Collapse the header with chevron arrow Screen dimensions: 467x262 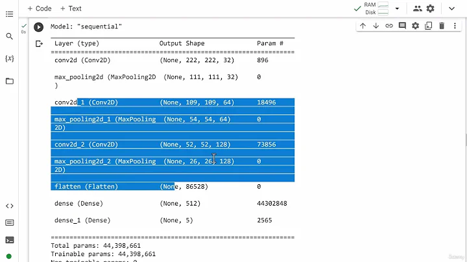click(451, 8)
